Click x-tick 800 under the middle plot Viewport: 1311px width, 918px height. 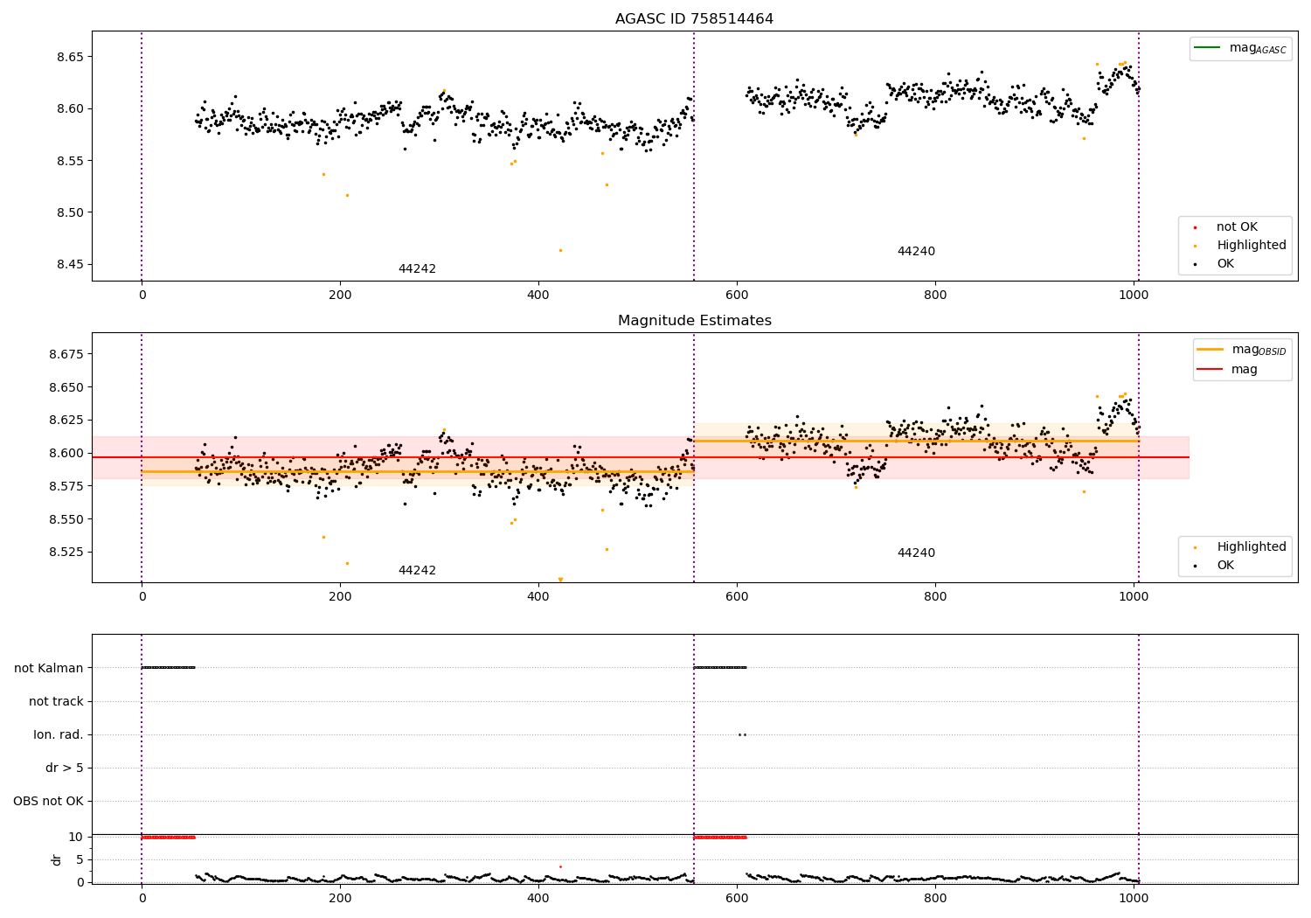(x=935, y=597)
